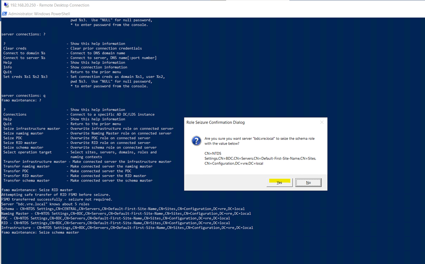Click the PDC role output line
Viewport: 425px width, 264px height.
pyautogui.click(x=116, y=218)
